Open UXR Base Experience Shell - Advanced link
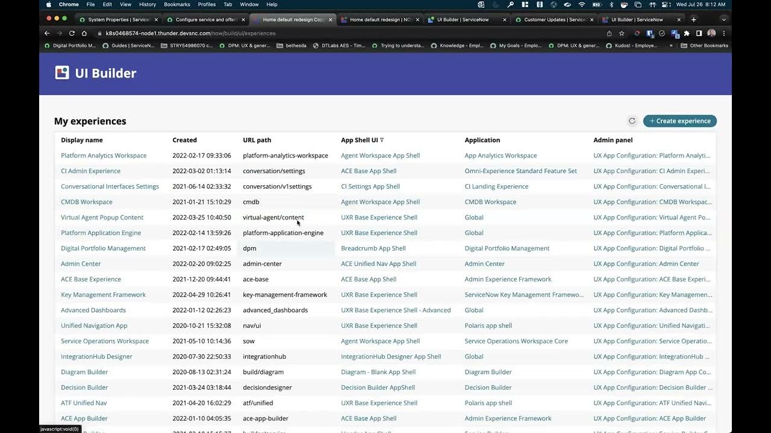The image size is (771, 433). point(396,310)
